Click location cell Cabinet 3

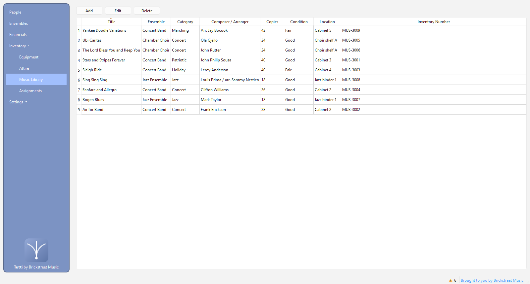click(x=327, y=60)
